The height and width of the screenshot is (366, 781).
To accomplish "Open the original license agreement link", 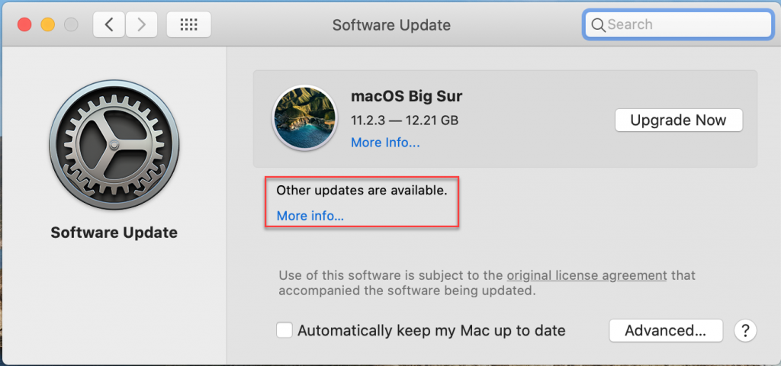I will pos(587,275).
